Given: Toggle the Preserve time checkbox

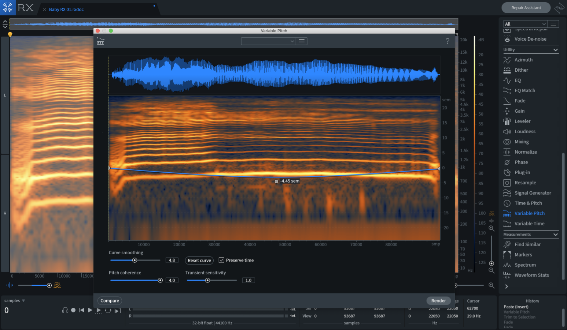Looking at the screenshot, I should tap(221, 260).
